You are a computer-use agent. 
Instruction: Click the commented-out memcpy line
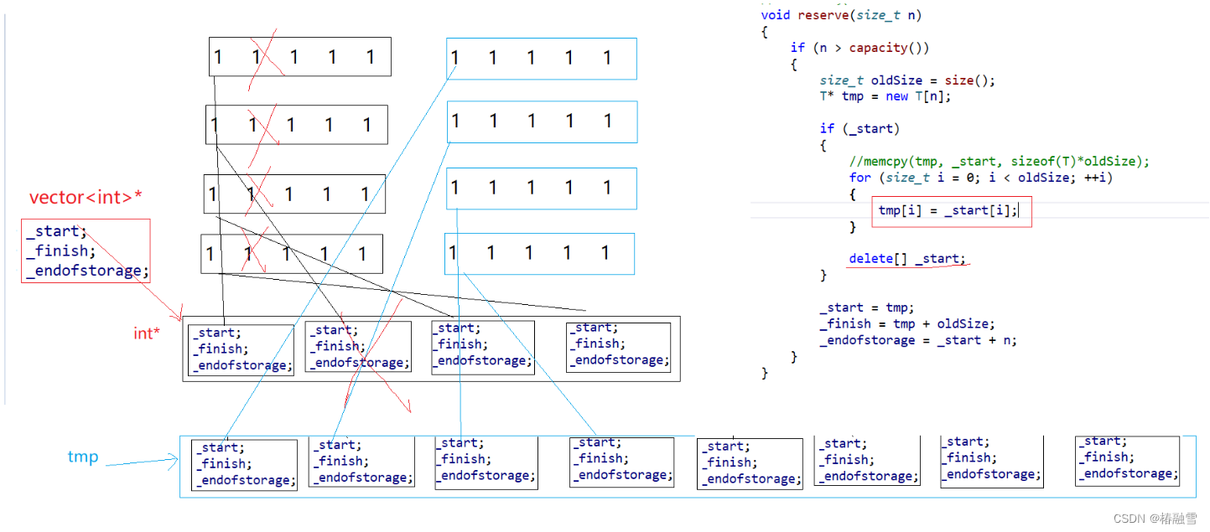(x=999, y=162)
